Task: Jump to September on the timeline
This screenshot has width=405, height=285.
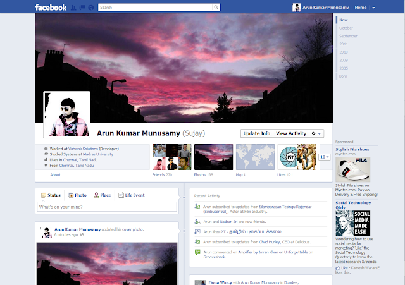Action: (348, 36)
